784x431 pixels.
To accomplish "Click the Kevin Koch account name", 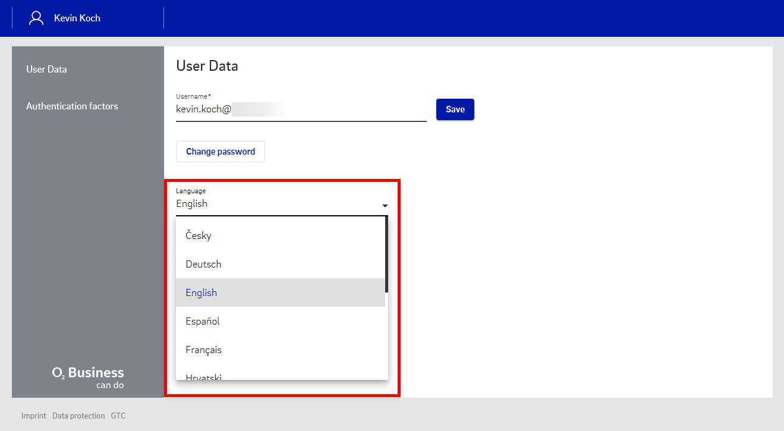I will click(x=77, y=18).
